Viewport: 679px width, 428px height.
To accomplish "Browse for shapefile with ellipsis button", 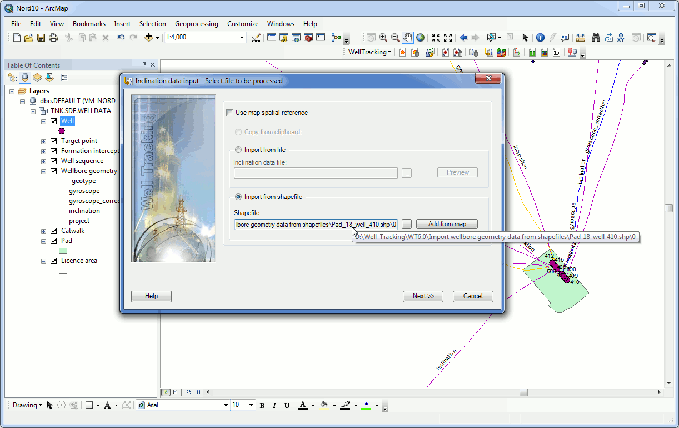I will click(x=407, y=224).
